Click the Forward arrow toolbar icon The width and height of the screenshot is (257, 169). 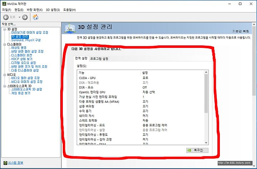25,17
